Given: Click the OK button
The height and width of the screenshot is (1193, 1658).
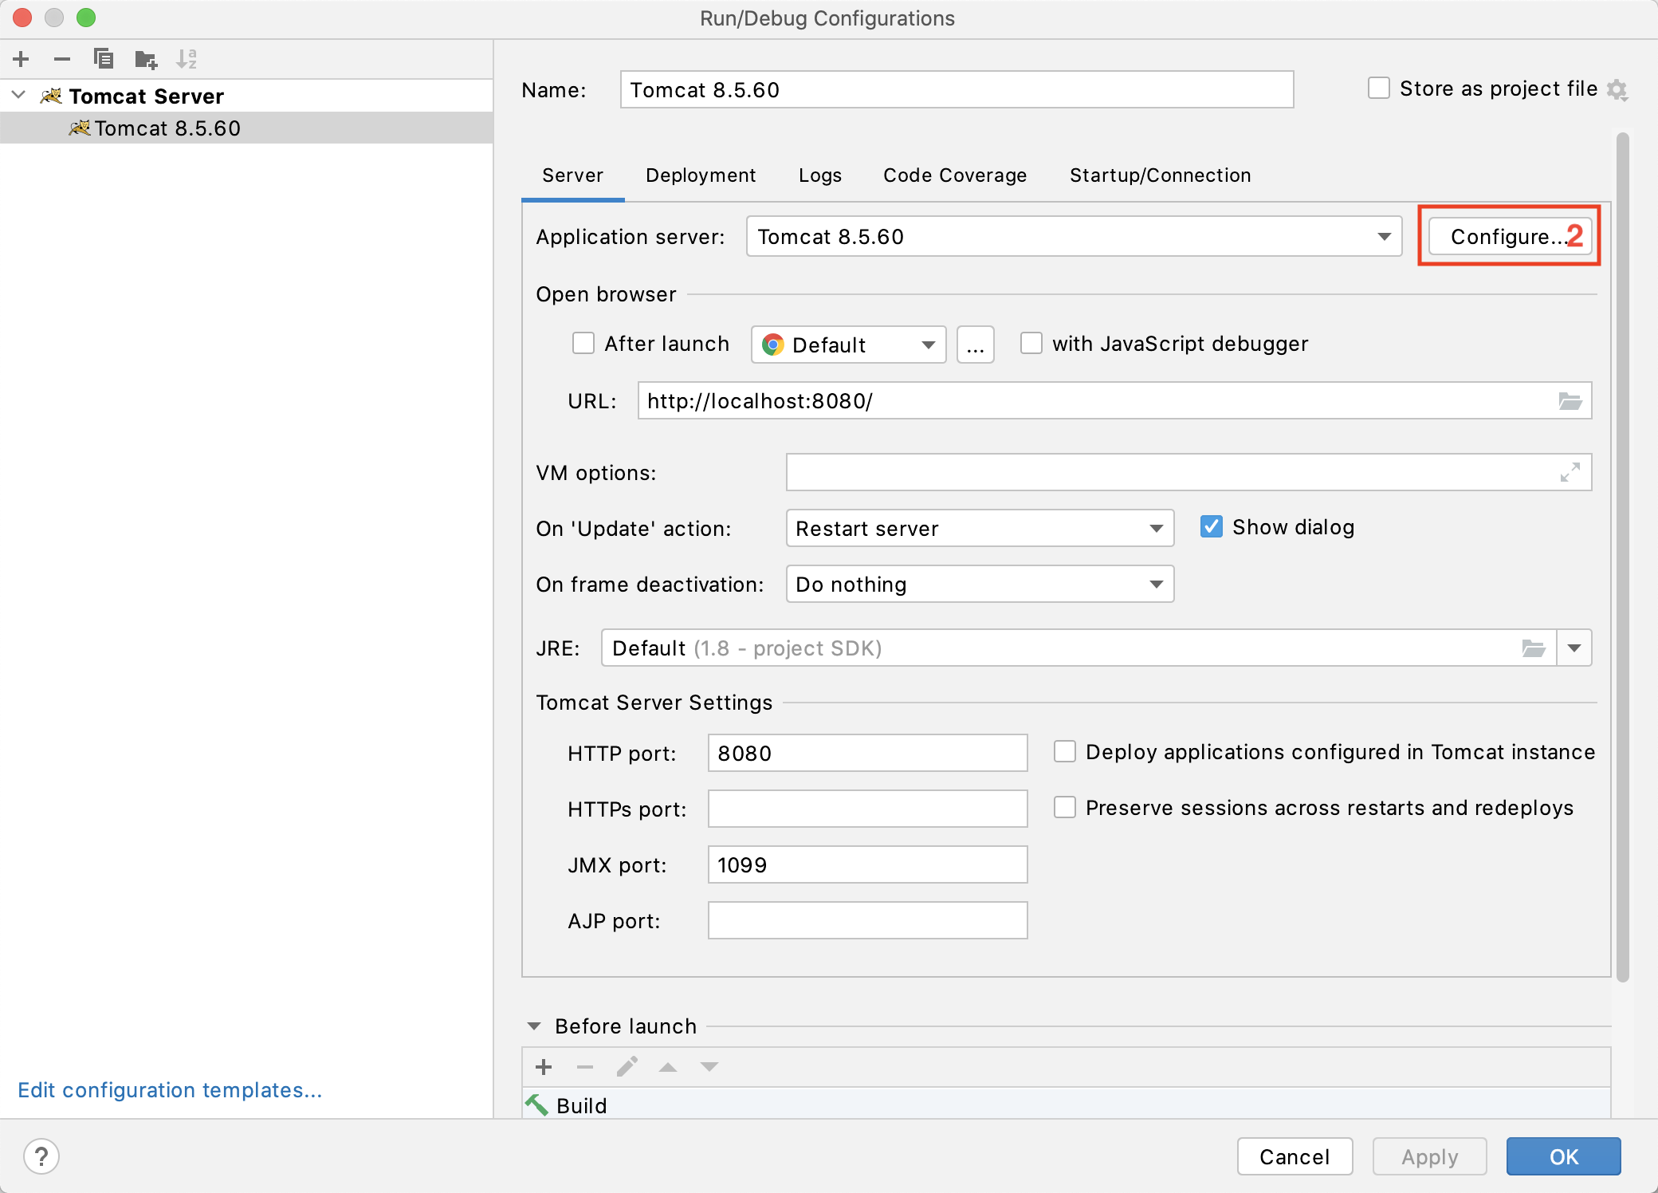Looking at the screenshot, I should pyautogui.click(x=1564, y=1156).
